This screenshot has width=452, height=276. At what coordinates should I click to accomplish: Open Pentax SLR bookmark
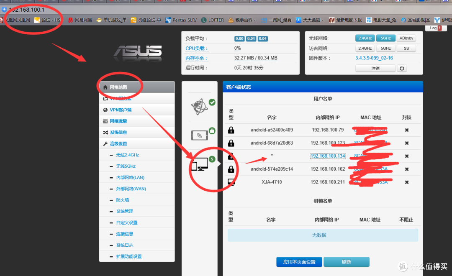pos(181,20)
